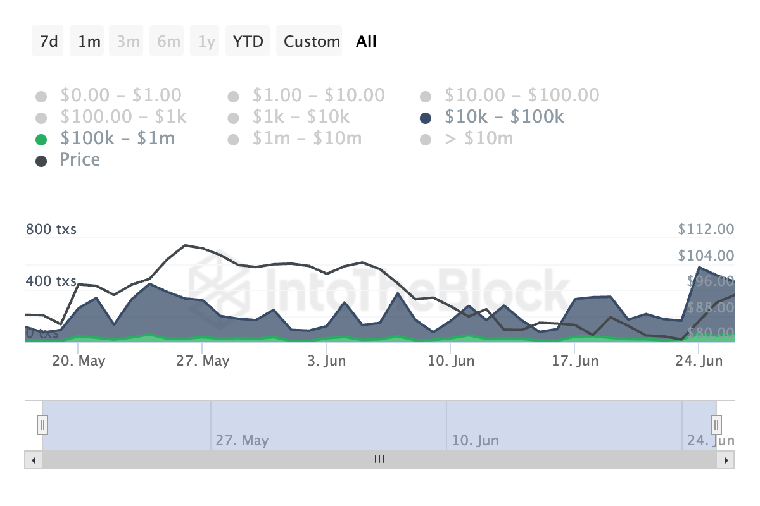The image size is (760, 506).
Task: Click the scrollbar left arrow
Action: pos(33,460)
